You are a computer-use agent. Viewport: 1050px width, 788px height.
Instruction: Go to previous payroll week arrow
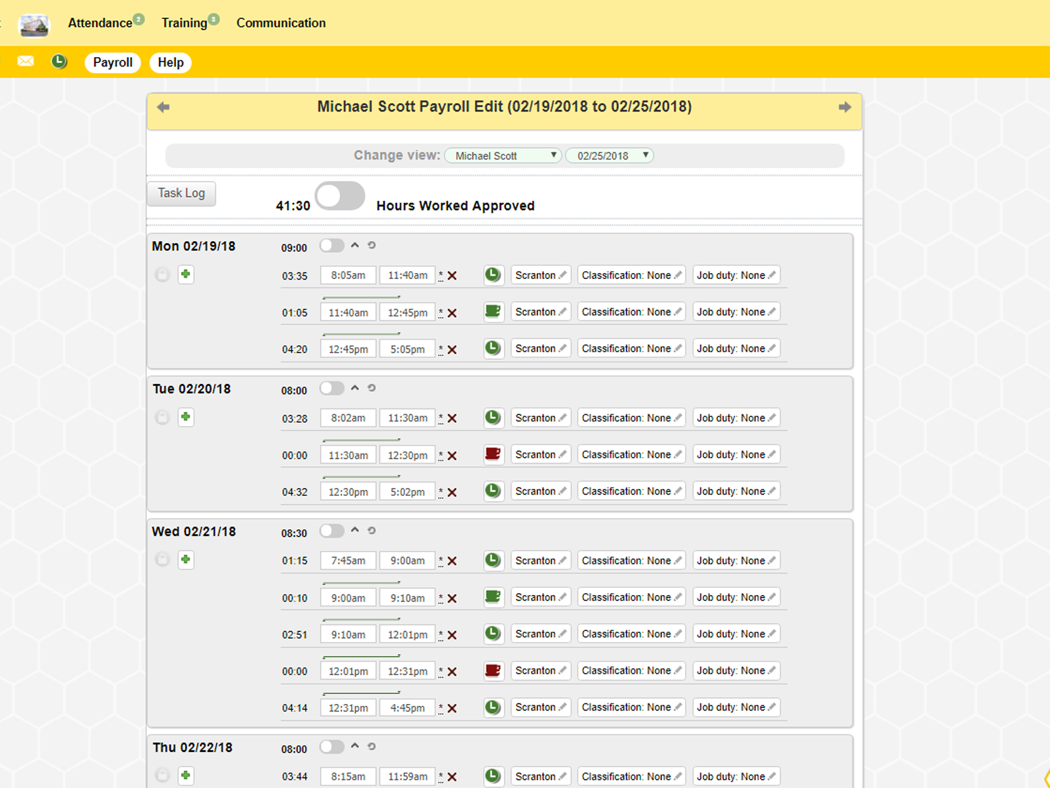(x=163, y=107)
